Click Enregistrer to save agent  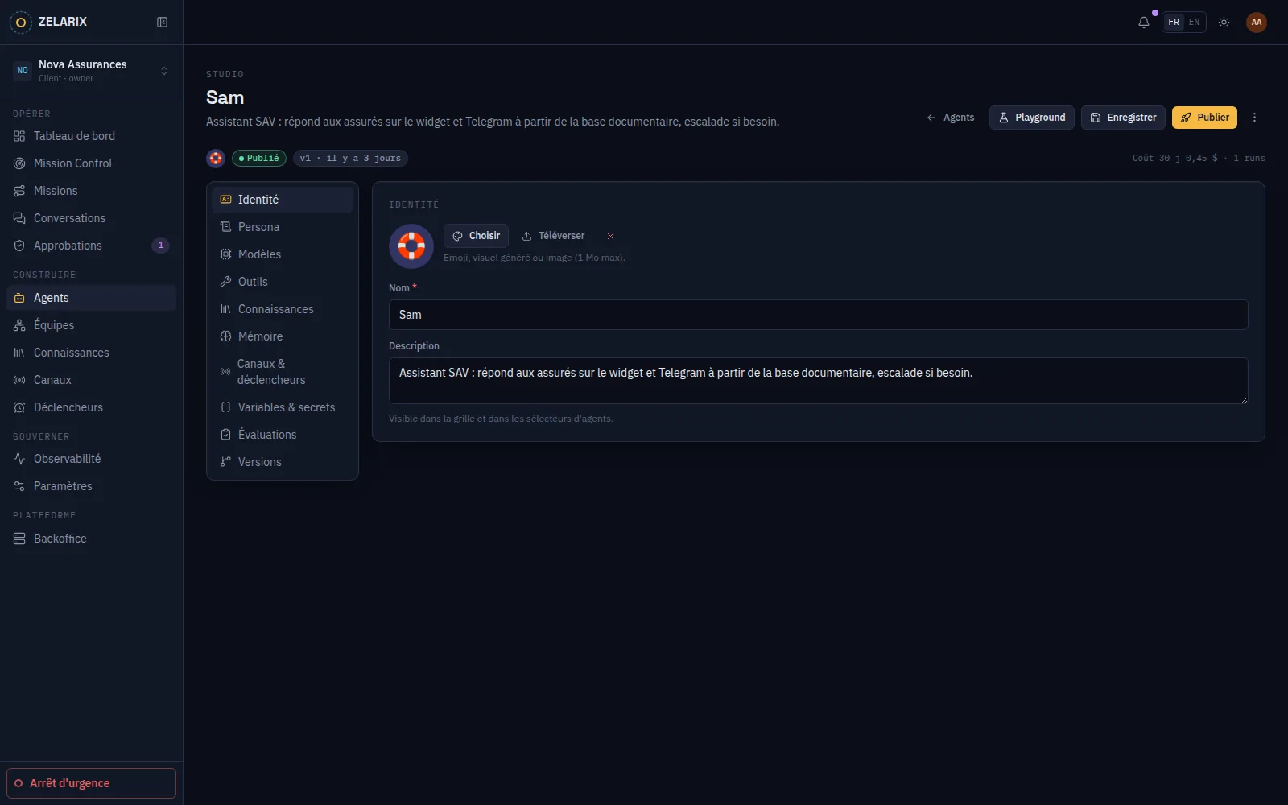1123,118
